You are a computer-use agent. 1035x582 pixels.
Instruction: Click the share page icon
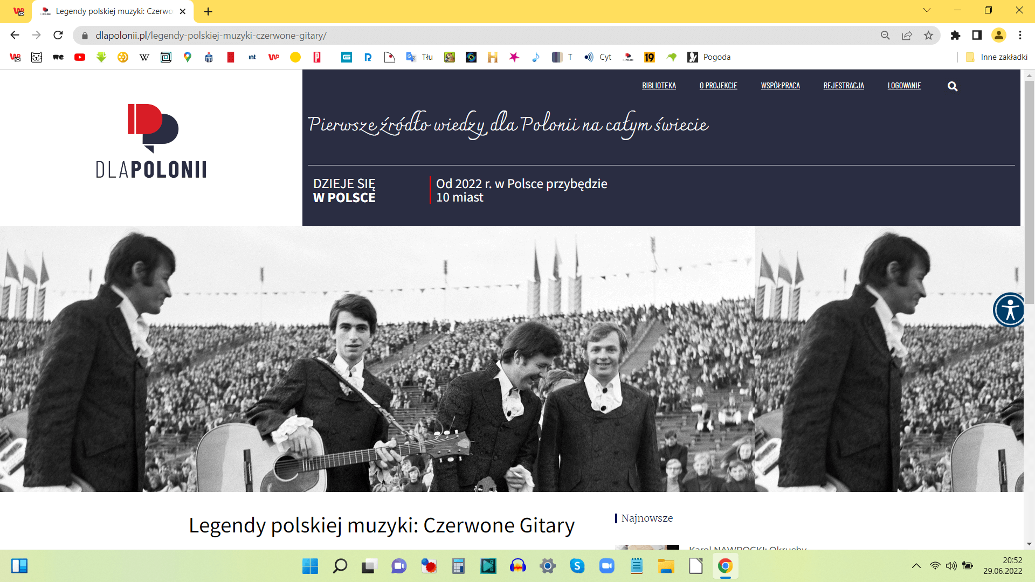(907, 36)
